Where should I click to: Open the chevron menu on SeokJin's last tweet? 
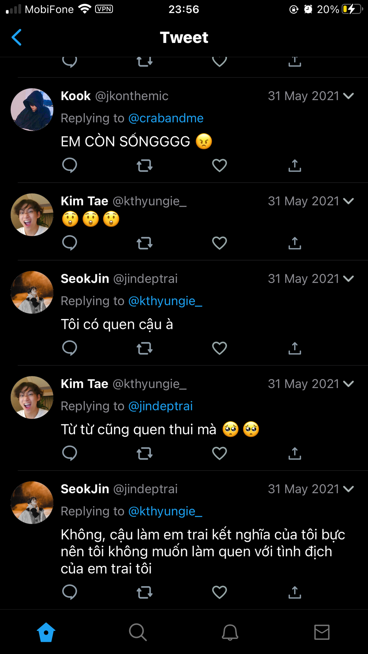click(x=349, y=489)
